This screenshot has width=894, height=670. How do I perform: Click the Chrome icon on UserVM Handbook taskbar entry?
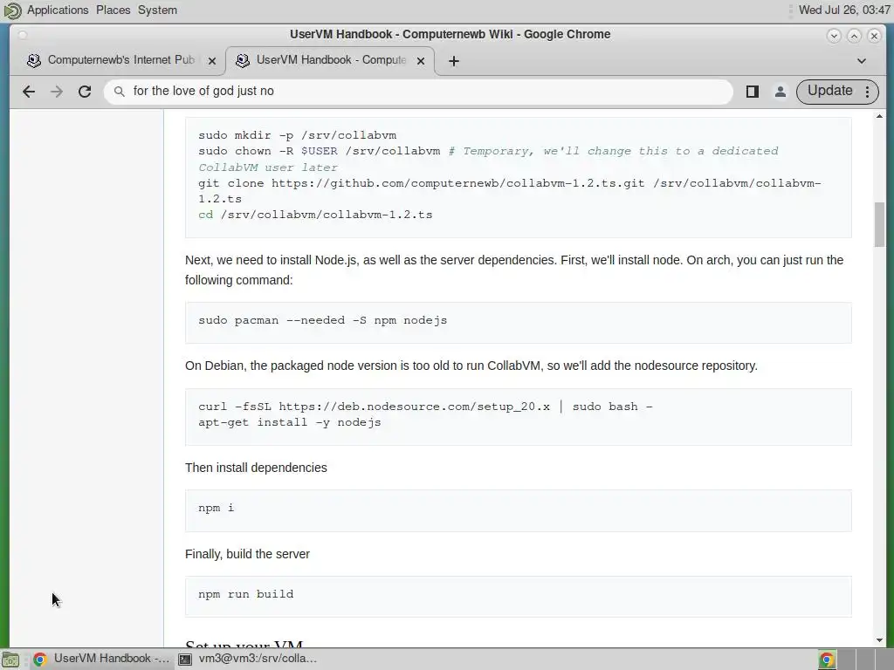point(40,660)
